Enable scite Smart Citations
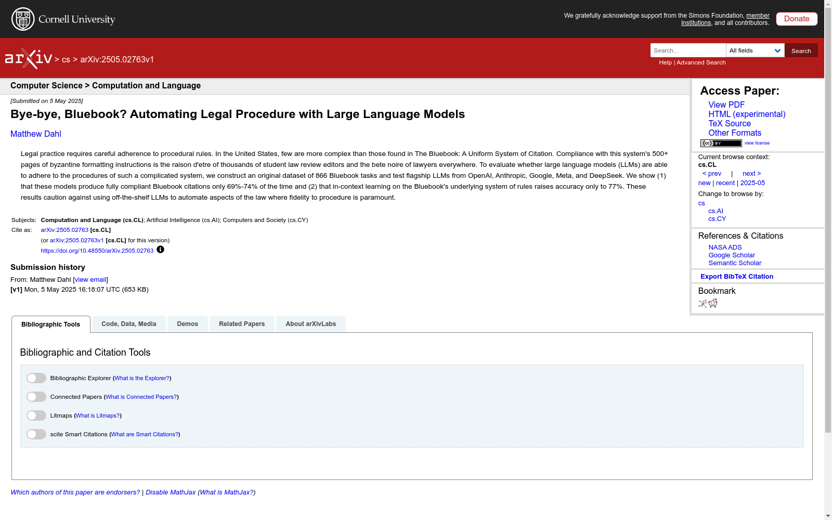The width and height of the screenshot is (832, 520). point(36,434)
